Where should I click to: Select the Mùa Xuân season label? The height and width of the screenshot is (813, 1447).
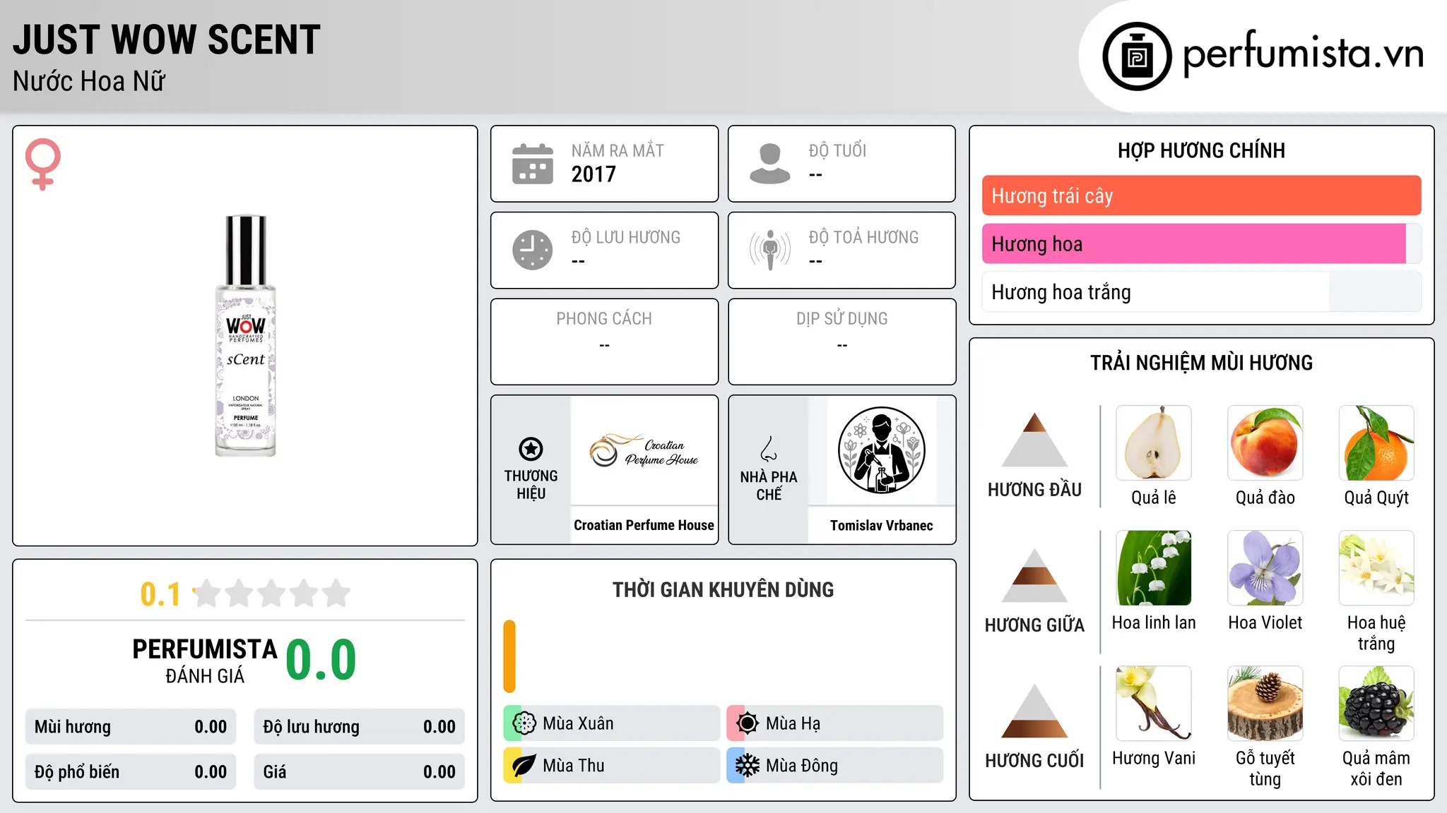click(x=578, y=723)
